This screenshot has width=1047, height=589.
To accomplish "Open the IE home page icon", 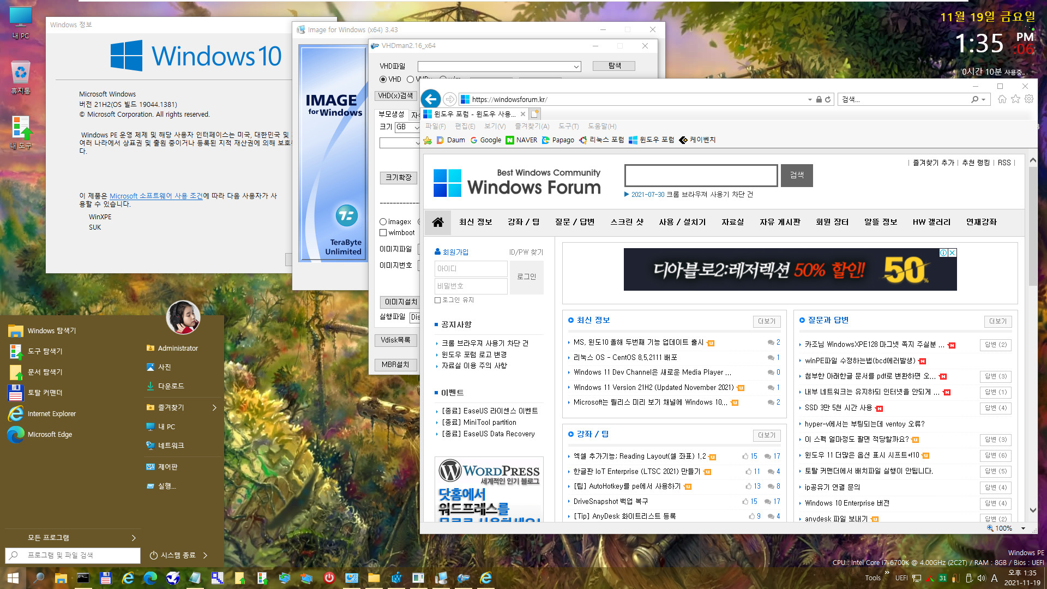I will pos(1002,99).
